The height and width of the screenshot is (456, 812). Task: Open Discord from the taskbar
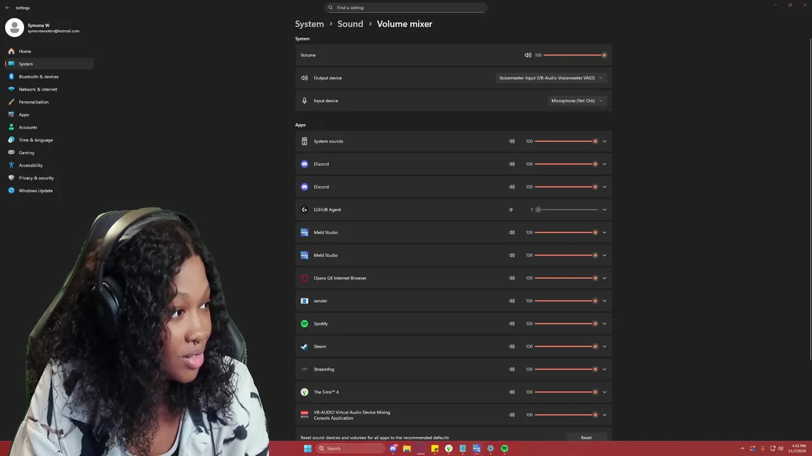point(393,448)
